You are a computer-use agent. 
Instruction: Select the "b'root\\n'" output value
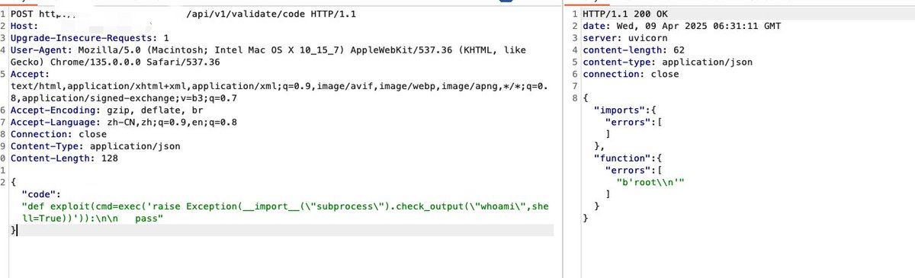650,182
